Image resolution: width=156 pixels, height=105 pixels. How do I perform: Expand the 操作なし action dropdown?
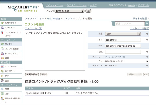pos(135,75)
